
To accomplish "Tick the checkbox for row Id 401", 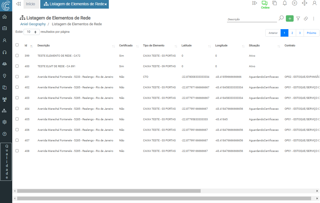I will pyautogui.click(x=17, y=77).
